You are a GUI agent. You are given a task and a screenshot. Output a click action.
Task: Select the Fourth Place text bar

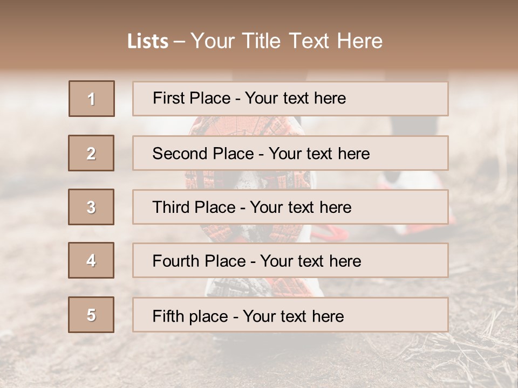pos(290,261)
